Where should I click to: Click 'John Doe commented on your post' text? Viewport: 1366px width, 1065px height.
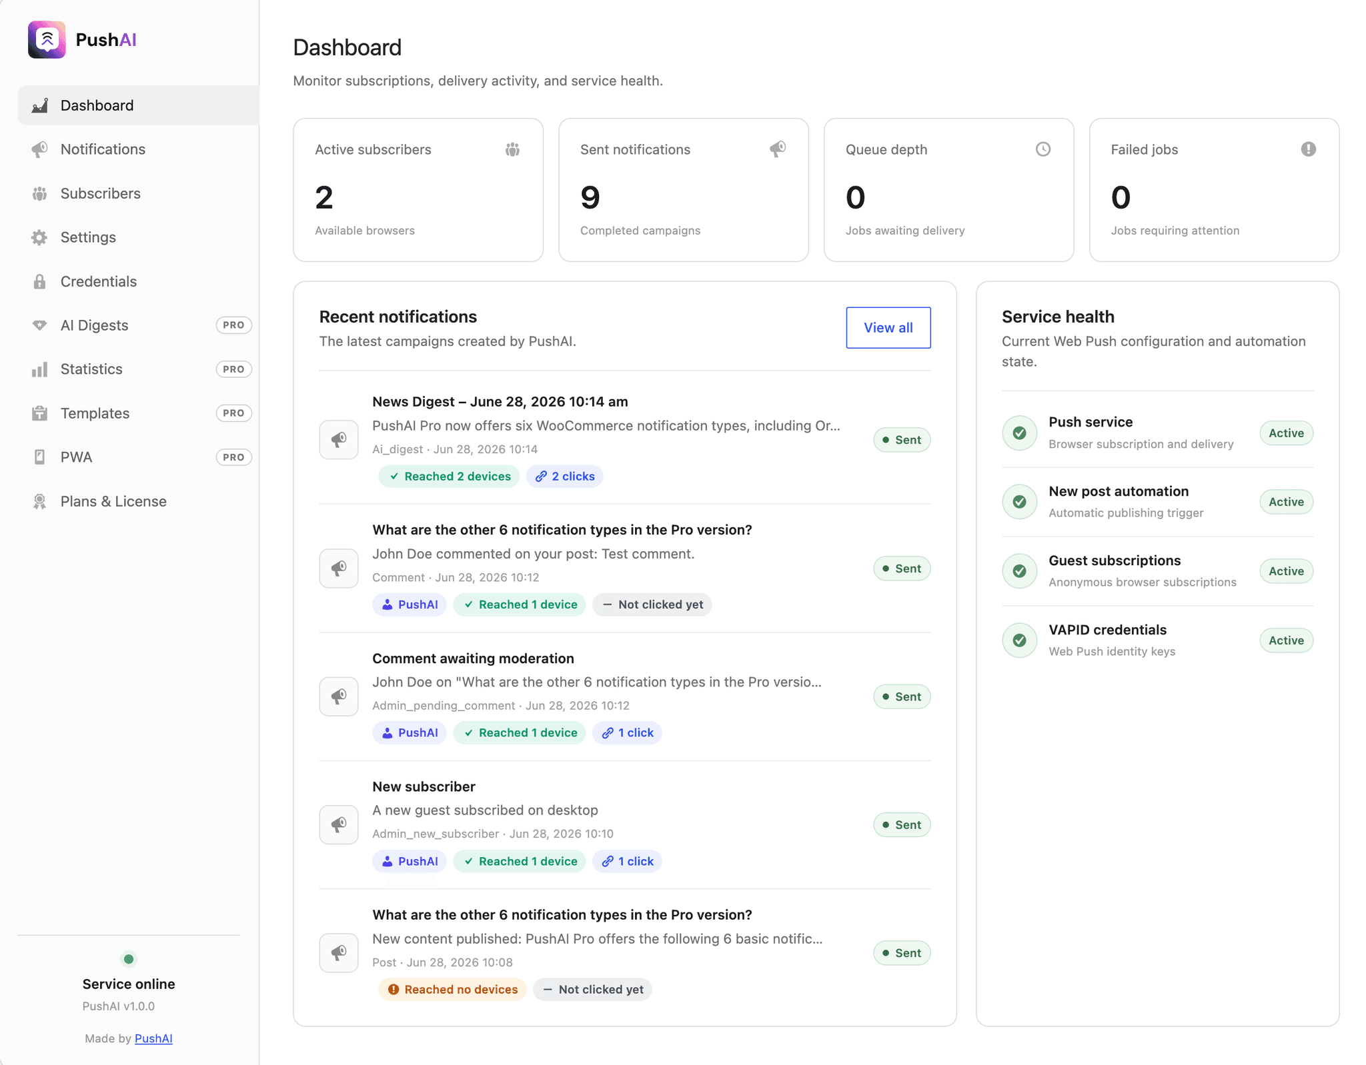(x=533, y=554)
